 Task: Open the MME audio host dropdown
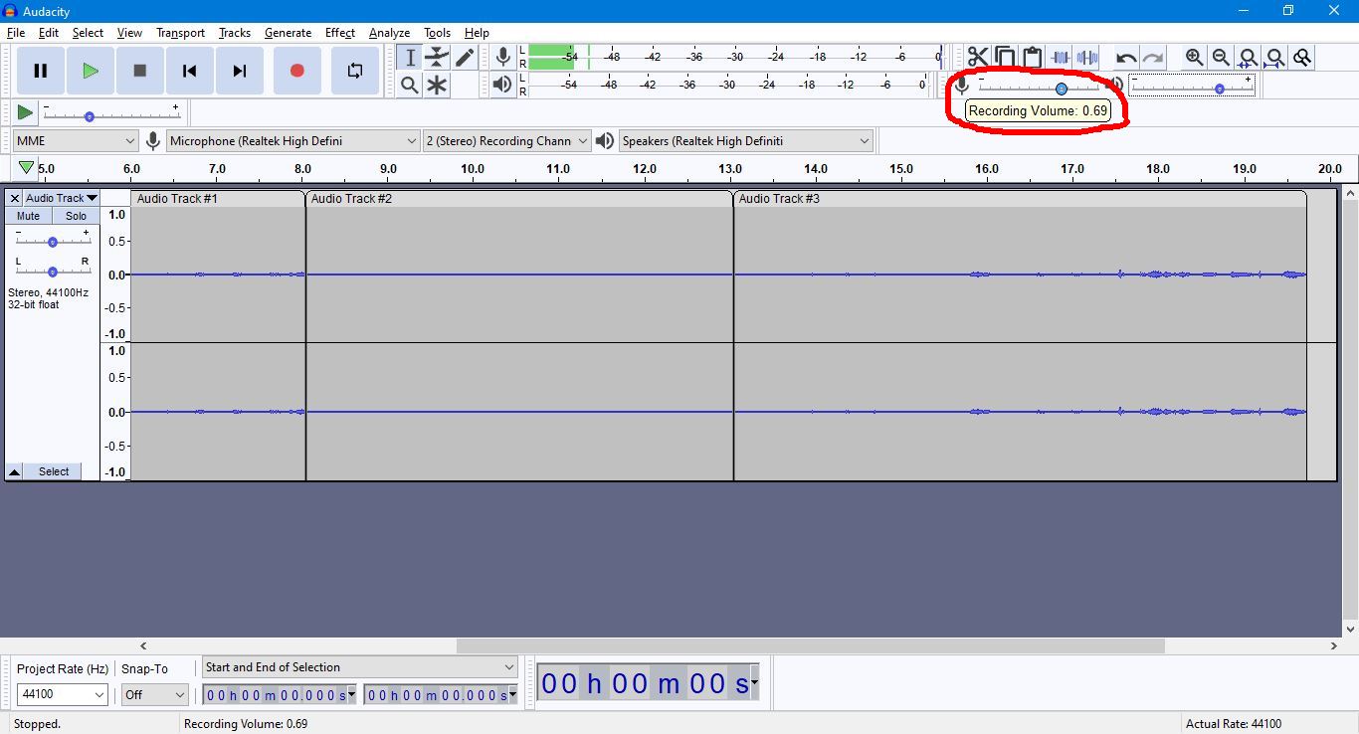tap(76, 141)
